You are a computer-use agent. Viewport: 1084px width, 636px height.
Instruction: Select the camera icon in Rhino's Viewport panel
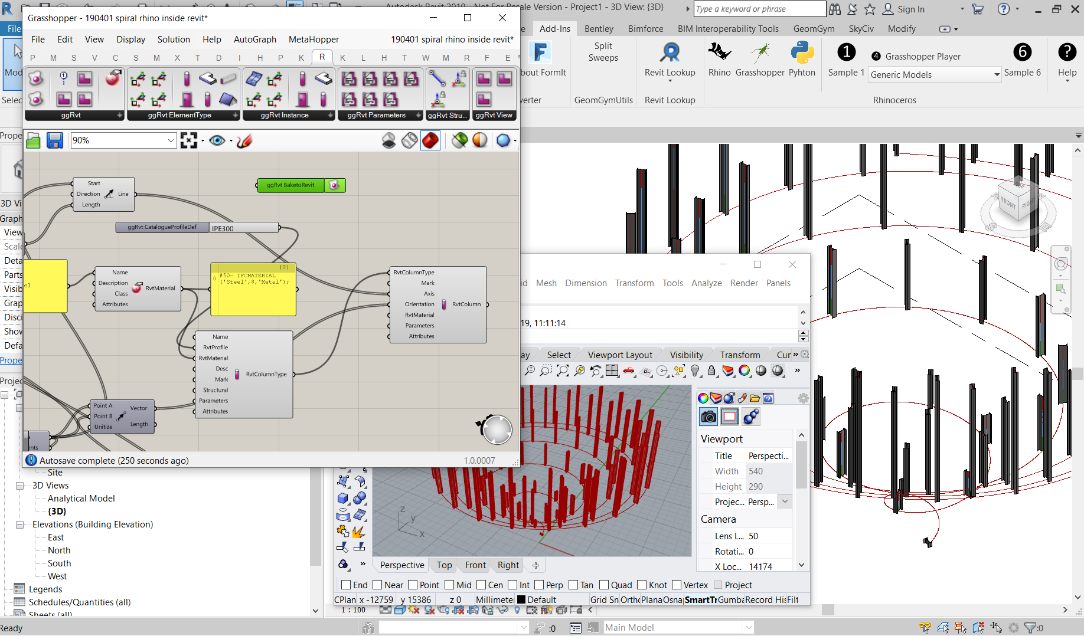coord(708,417)
